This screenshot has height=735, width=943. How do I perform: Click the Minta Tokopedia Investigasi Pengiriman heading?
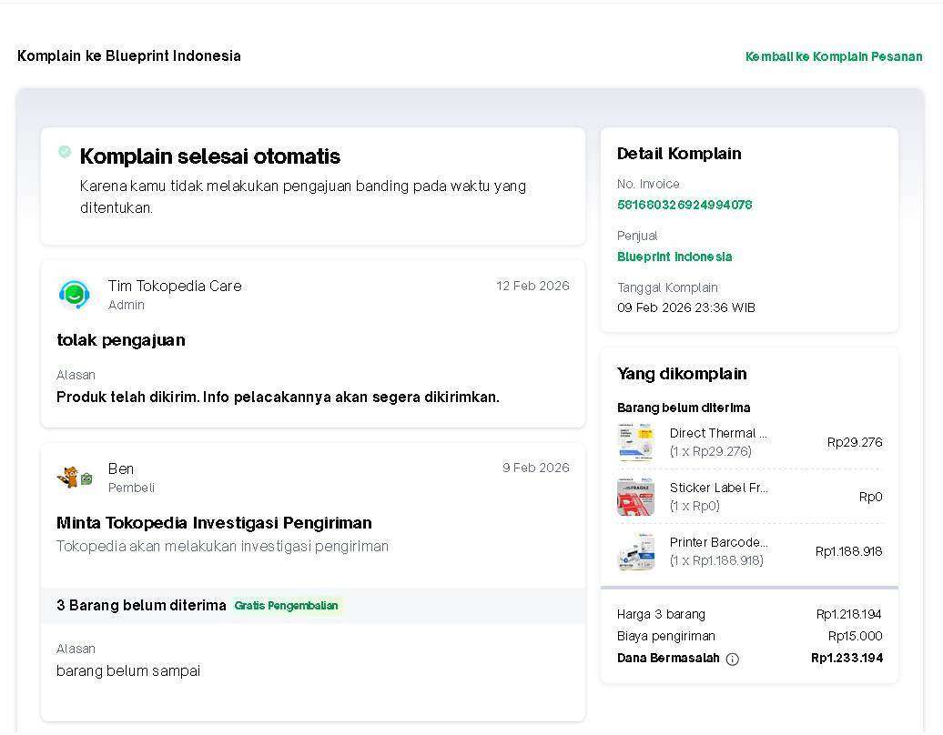214,523
